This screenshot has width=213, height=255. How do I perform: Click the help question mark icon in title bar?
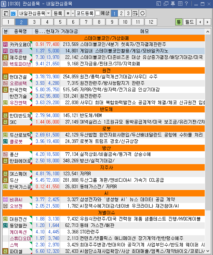tap(186, 4)
